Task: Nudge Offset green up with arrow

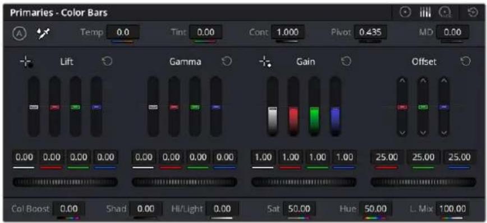Action: pos(422,81)
